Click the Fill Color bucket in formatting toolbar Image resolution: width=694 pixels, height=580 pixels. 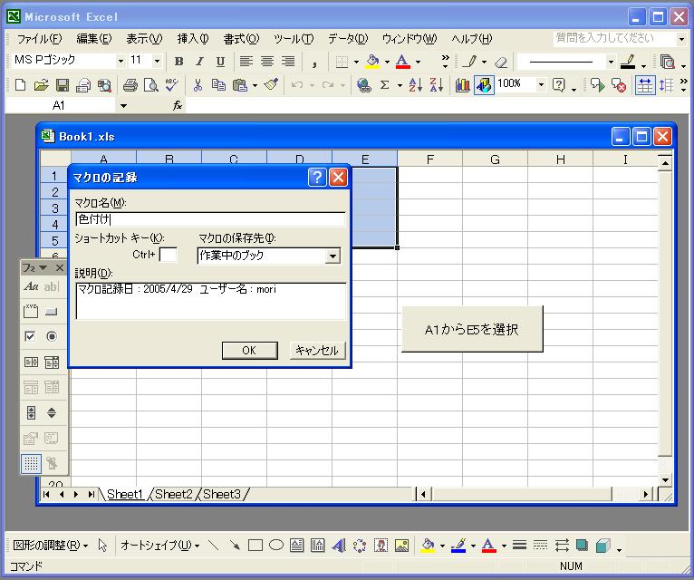(372, 61)
